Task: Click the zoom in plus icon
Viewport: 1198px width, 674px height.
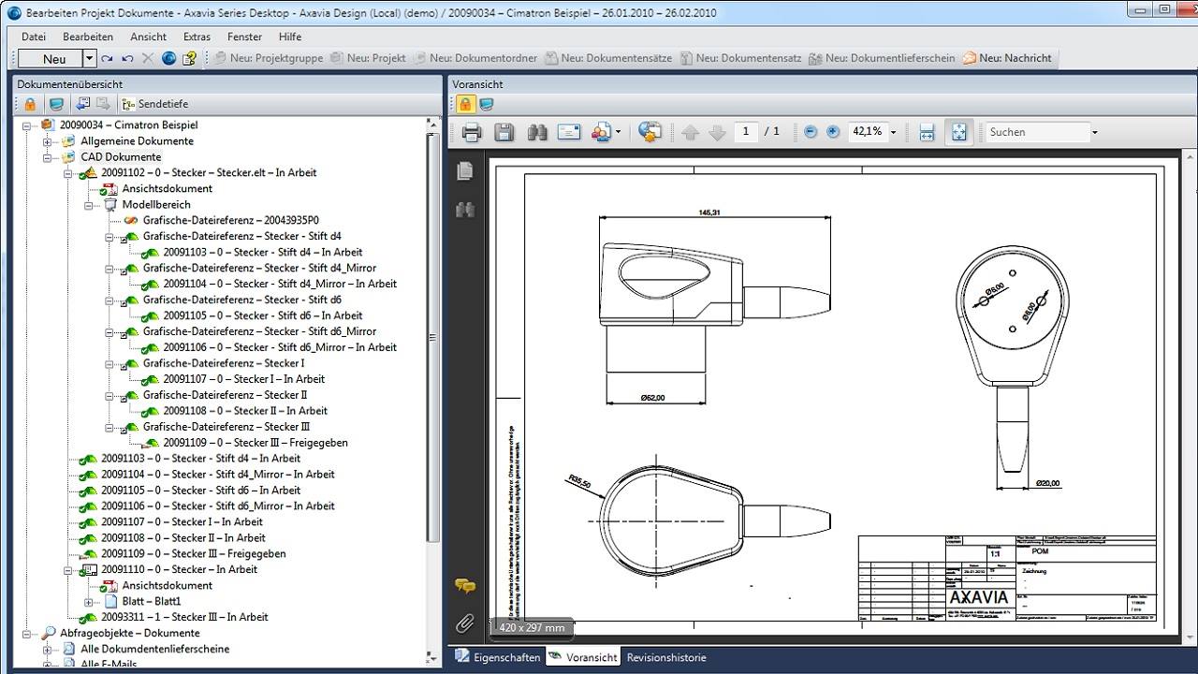Action: pos(833,132)
